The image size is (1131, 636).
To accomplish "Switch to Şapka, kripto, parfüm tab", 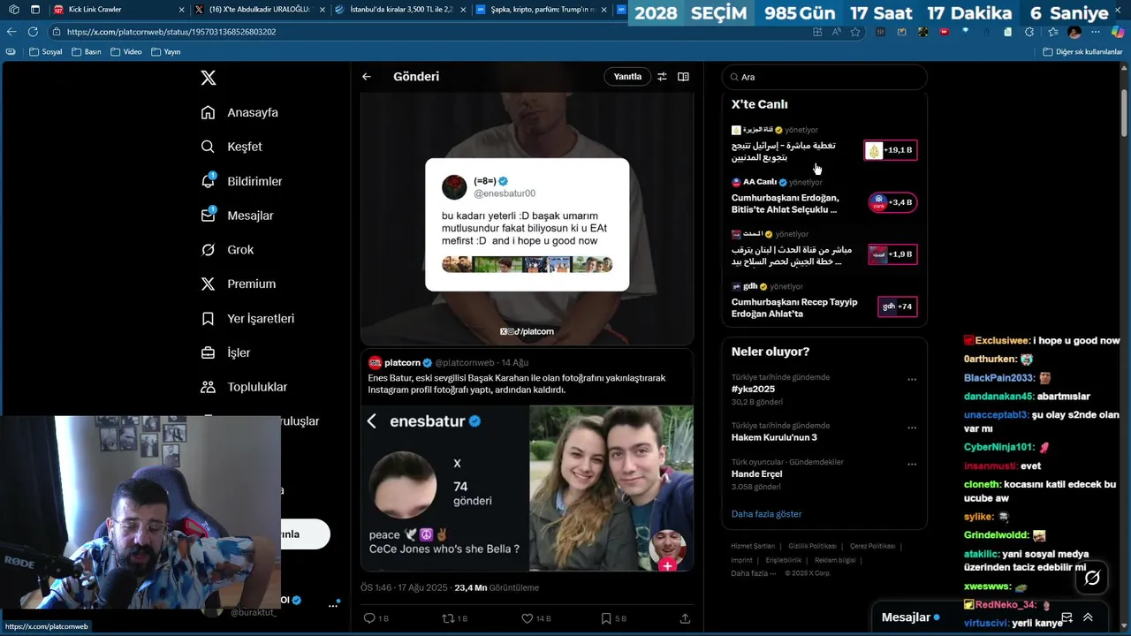I will pyautogui.click(x=543, y=10).
